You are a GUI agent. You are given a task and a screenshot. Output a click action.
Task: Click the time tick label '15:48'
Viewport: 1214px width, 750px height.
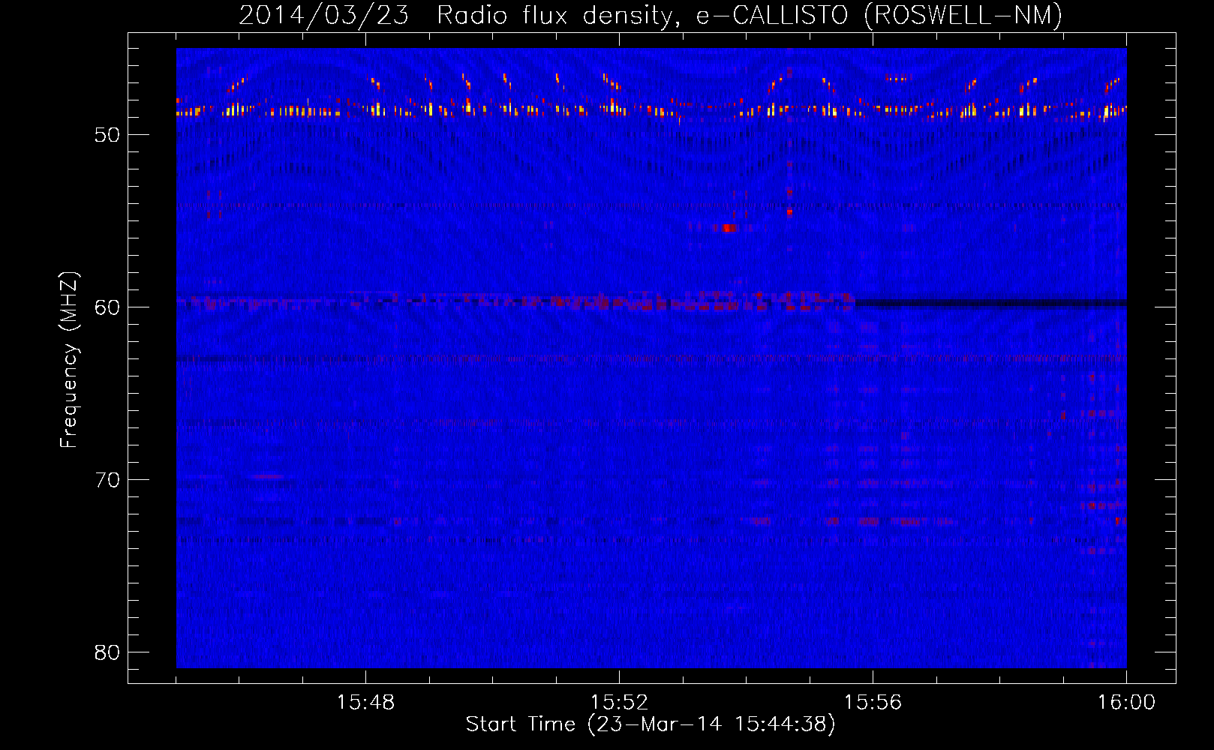click(365, 702)
